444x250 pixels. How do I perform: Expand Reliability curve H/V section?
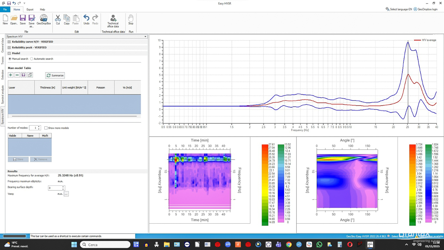pyautogui.click(x=9, y=42)
